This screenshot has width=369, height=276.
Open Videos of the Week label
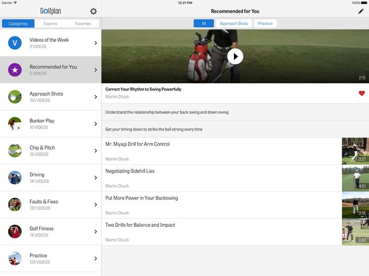[x=49, y=40]
